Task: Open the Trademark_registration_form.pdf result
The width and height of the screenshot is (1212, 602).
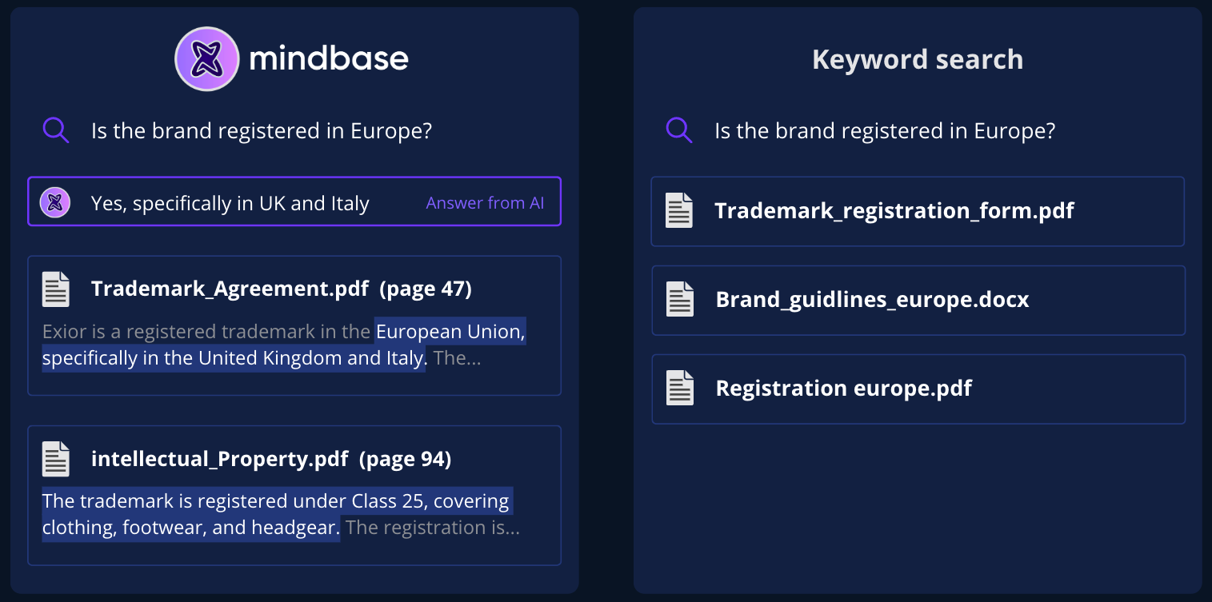Action: 894,210
